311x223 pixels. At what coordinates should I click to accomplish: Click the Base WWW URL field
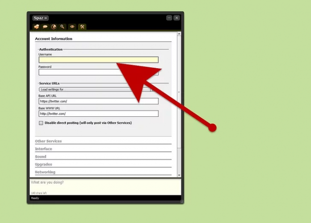tap(98, 114)
